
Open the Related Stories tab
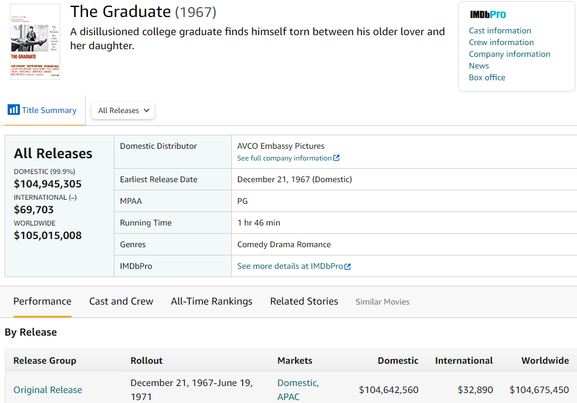304,301
